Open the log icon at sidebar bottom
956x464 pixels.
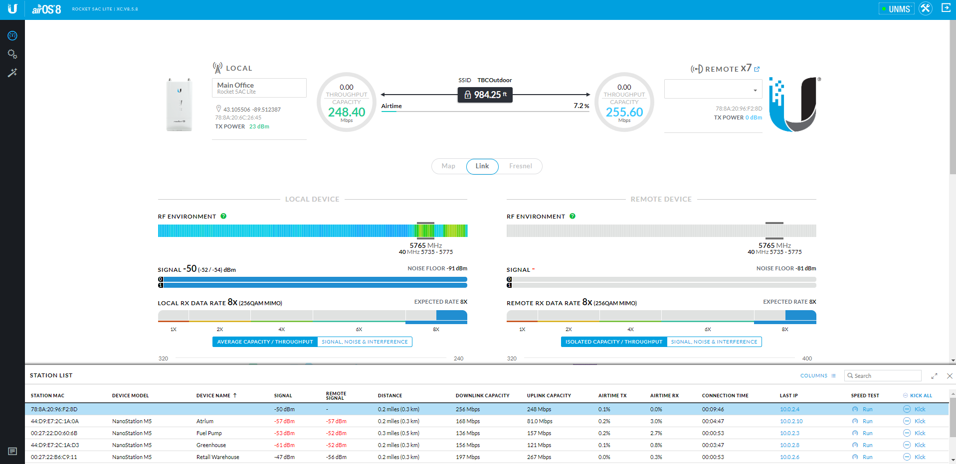pyautogui.click(x=12, y=451)
